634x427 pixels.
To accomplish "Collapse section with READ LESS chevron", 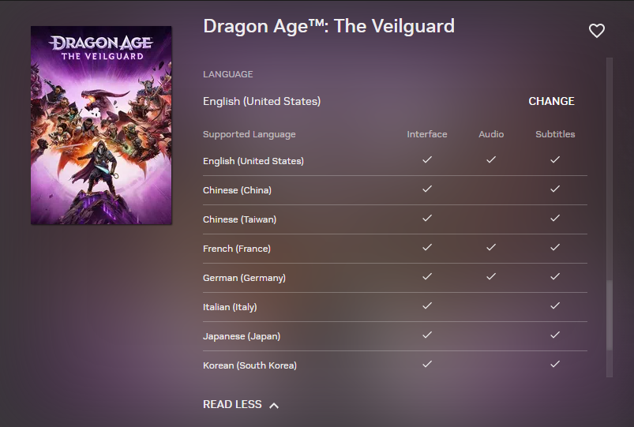I will (273, 405).
